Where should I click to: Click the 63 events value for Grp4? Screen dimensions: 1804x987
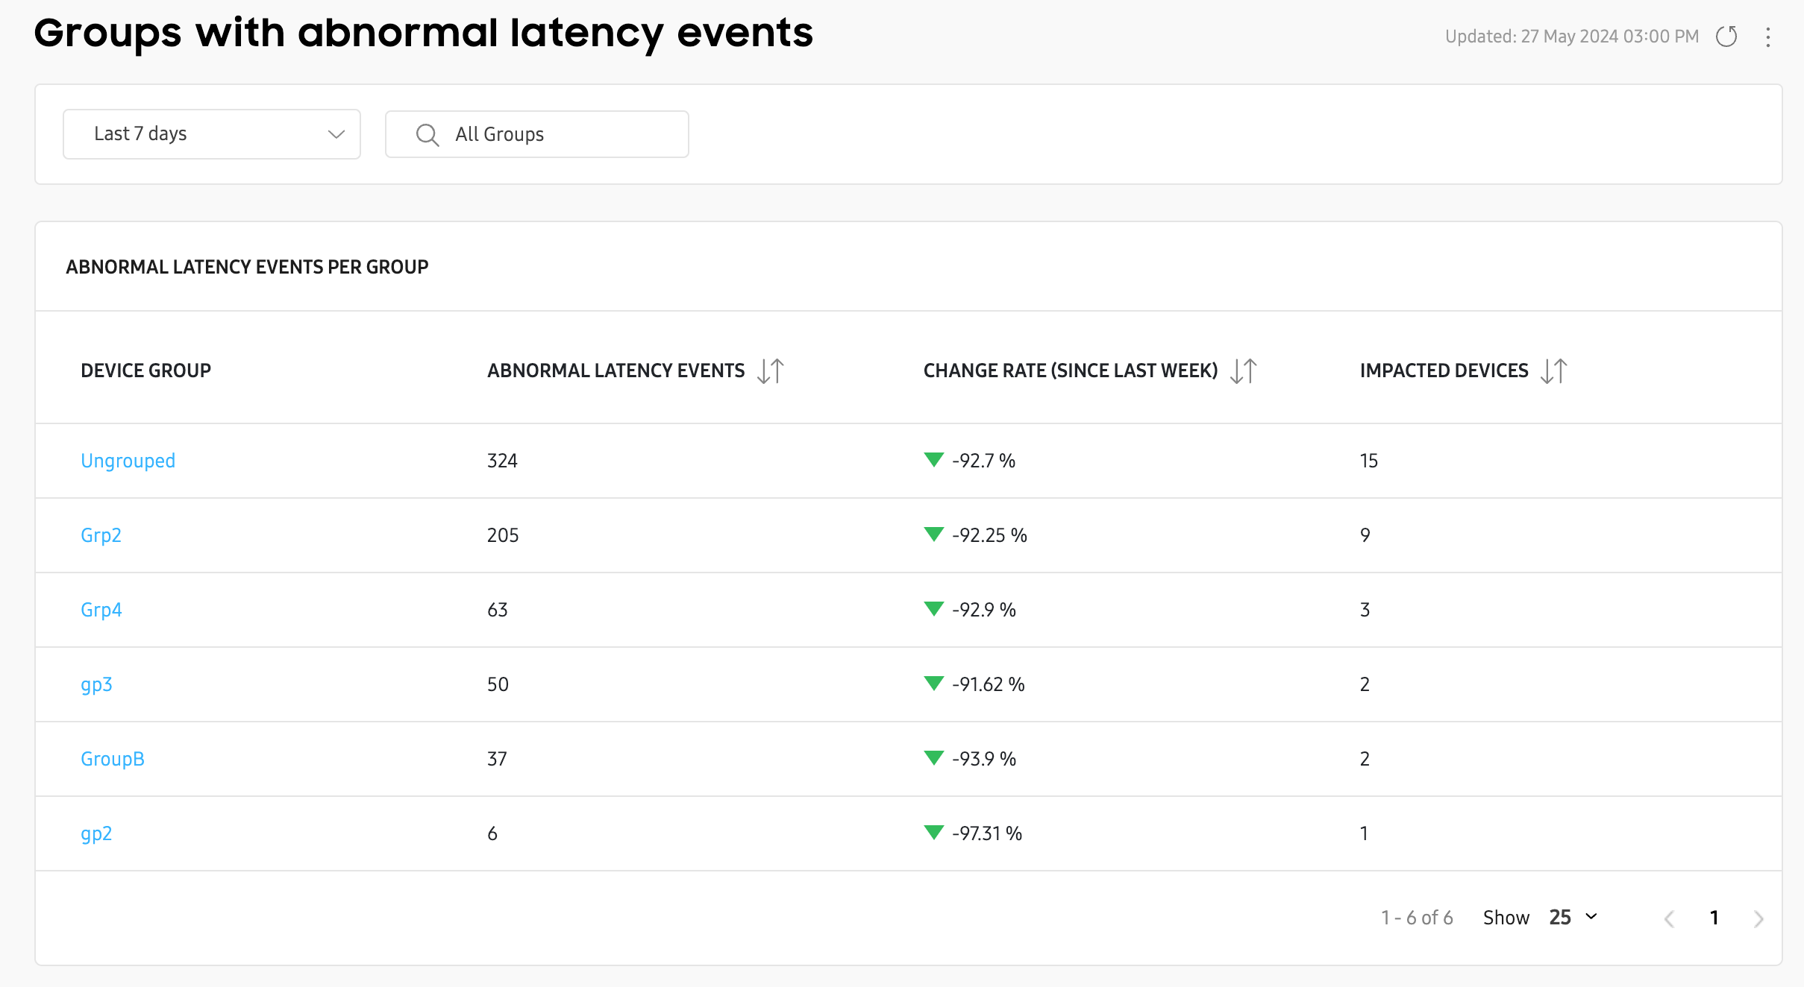[x=498, y=610]
